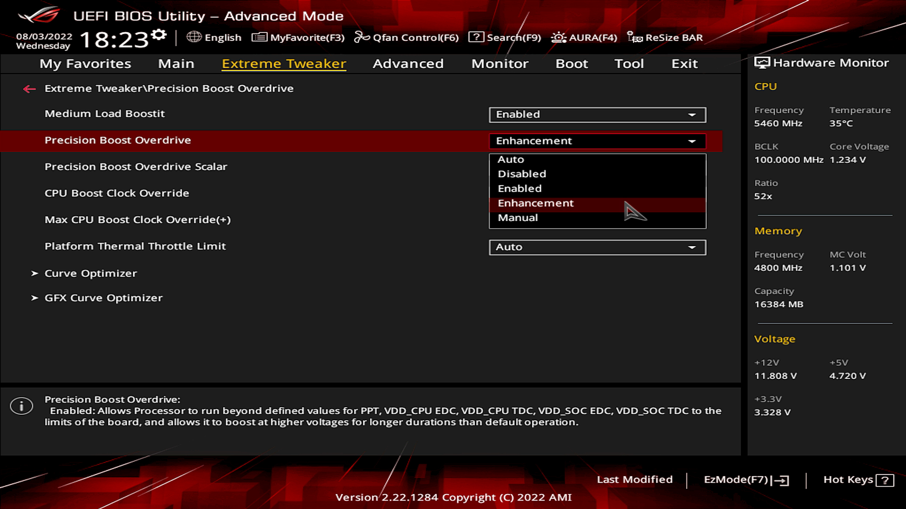Select Enhancement from PBO dropdown
Screen dimensions: 906x509
pos(535,203)
